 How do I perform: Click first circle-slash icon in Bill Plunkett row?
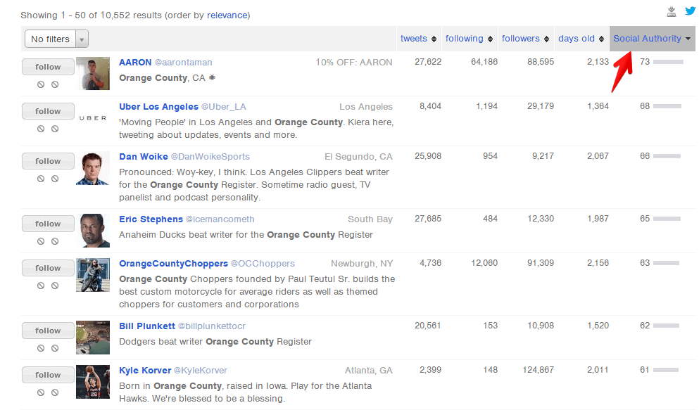tap(41, 348)
